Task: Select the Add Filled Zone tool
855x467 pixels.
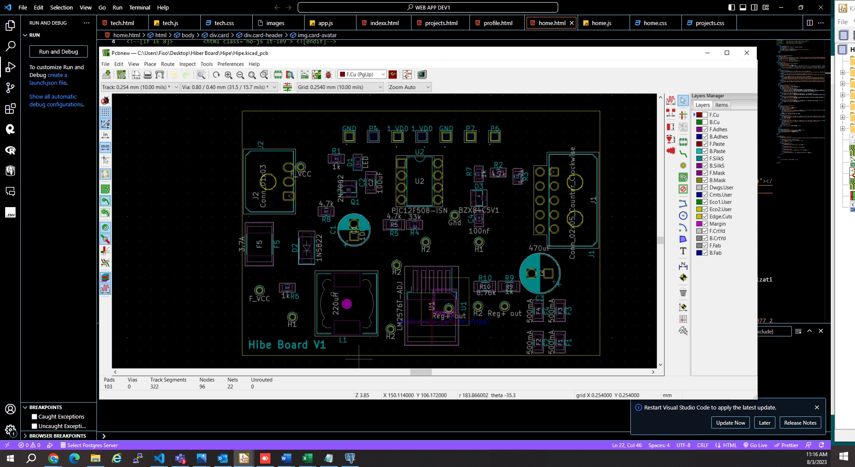Action: [x=683, y=177]
